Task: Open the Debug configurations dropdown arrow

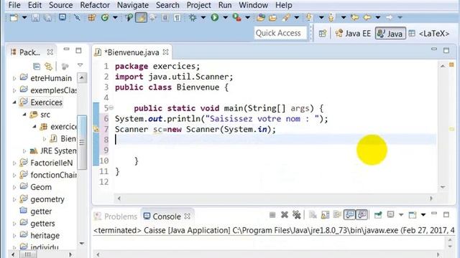Action: (203, 18)
